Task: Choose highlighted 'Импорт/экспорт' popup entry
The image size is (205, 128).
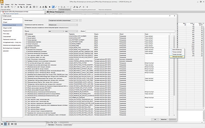Action: 177,57
